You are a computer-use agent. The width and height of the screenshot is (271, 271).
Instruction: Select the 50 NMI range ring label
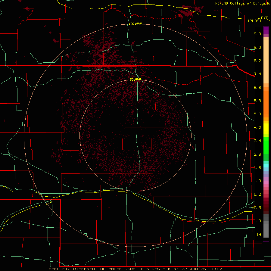[135, 79]
